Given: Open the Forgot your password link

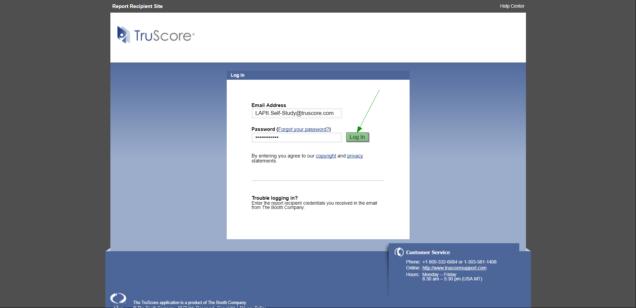Looking at the screenshot, I should coord(304,129).
